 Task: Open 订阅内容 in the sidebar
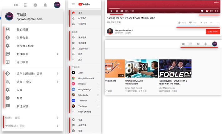pyautogui.click(x=85, y=24)
